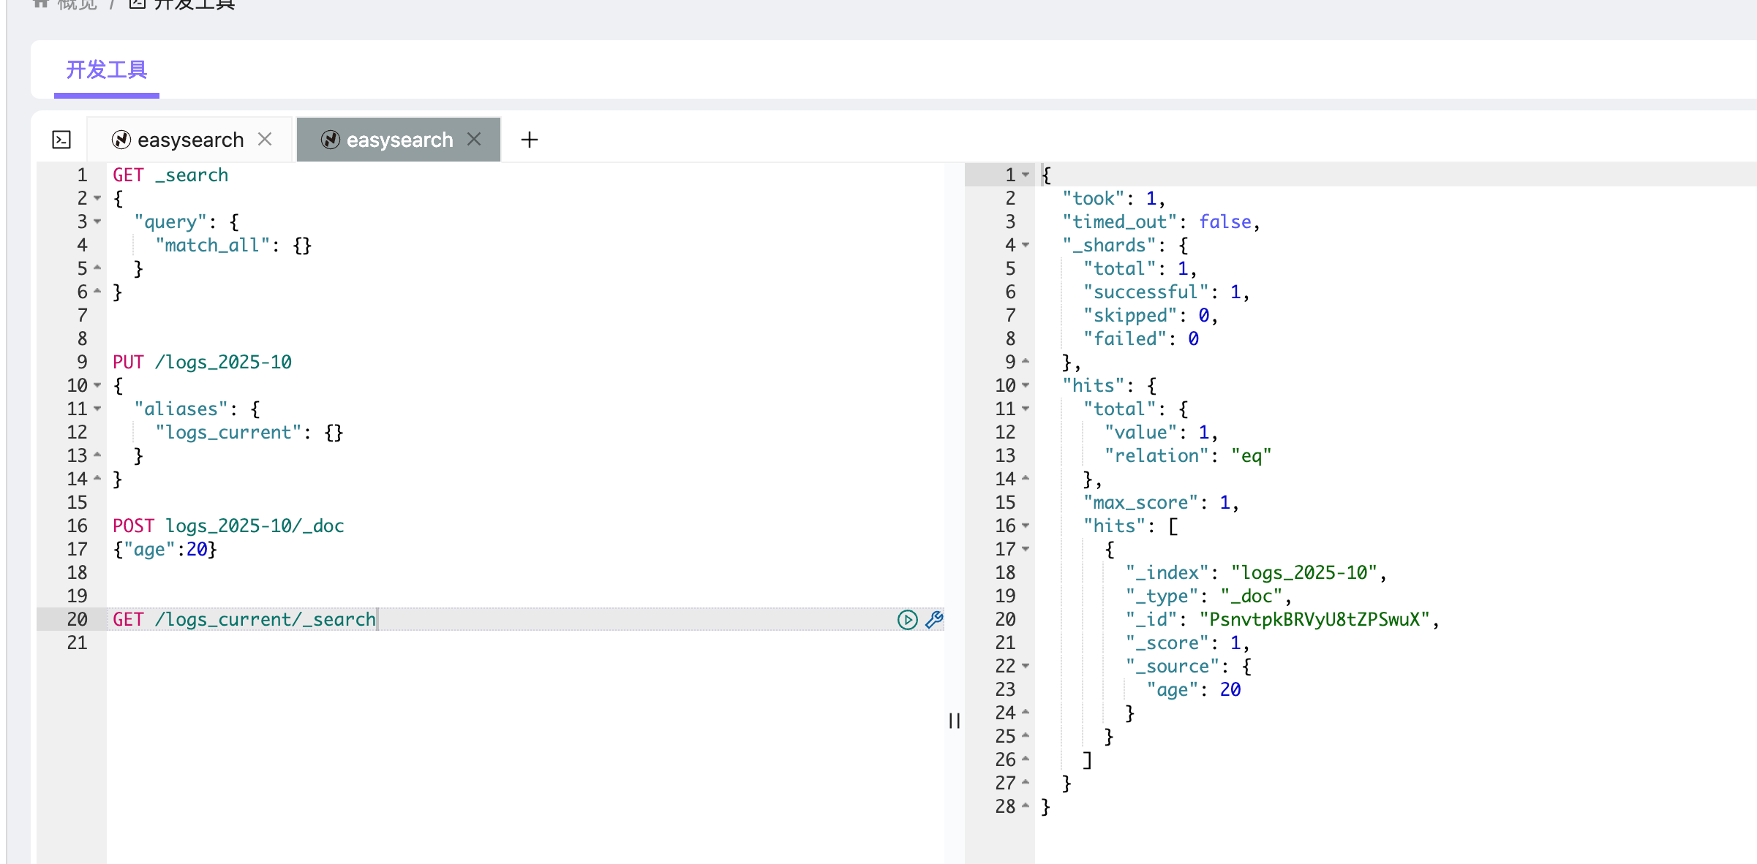Close the first easysearch tab
1757x864 pixels.
pyautogui.click(x=265, y=139)
